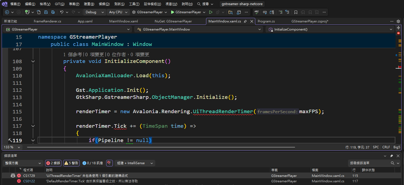Click the ABC spell checker icon

point(257,12)
